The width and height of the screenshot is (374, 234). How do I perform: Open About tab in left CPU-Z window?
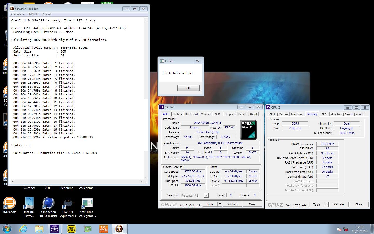253,114
